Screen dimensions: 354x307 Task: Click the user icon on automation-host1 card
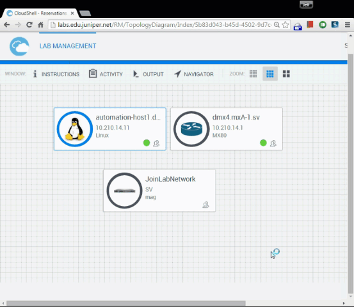(156, 143)
